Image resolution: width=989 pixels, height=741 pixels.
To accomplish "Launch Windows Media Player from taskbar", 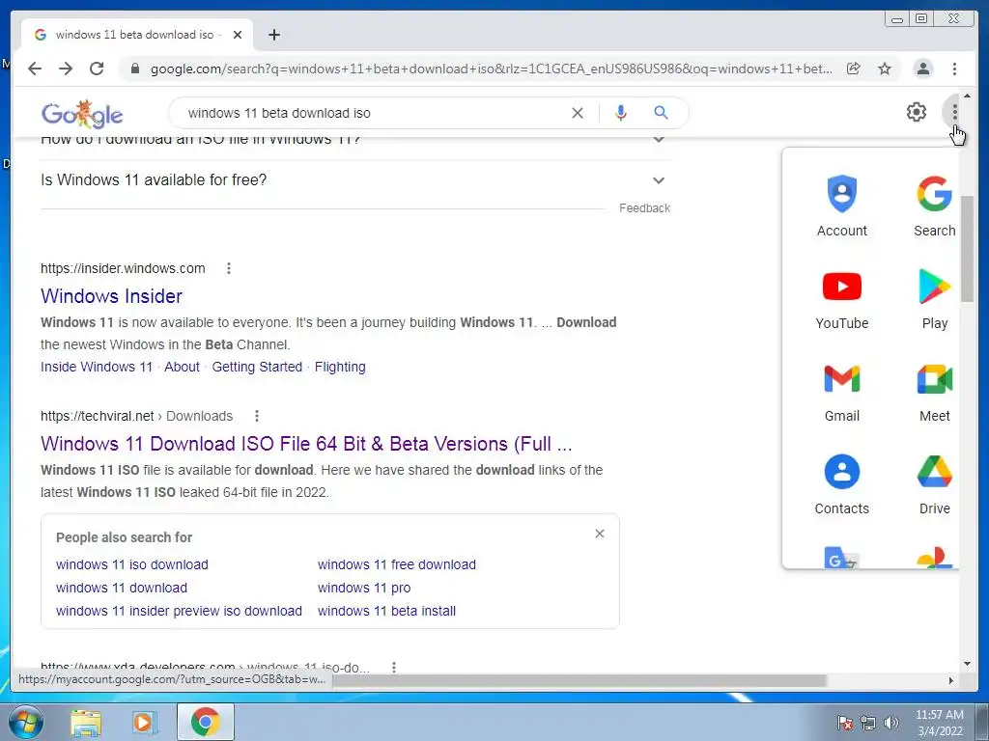I will coord(143,722).
